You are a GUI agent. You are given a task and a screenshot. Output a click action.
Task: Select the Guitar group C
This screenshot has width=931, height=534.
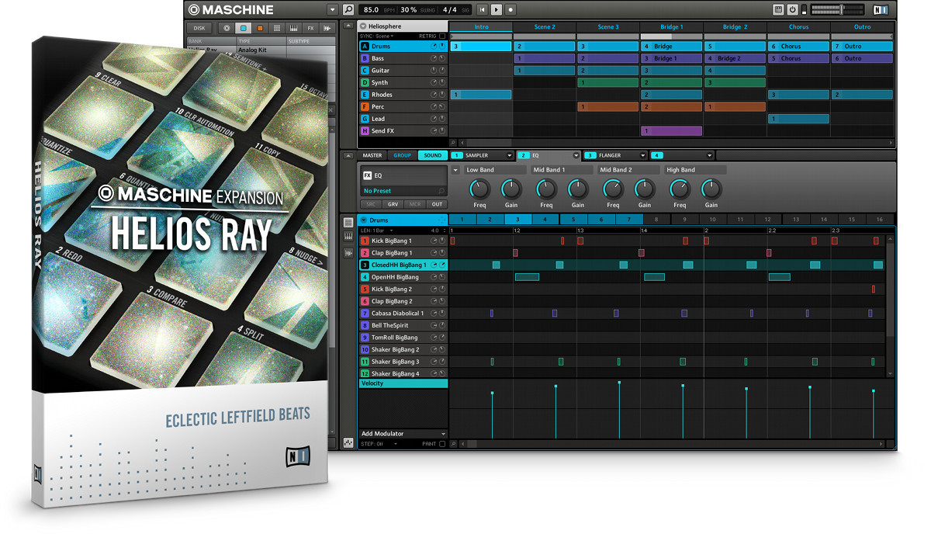point(403,71)
